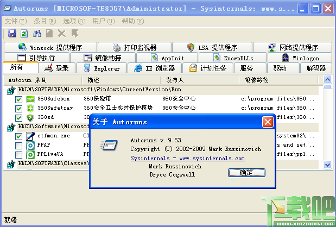Select the 360安全卫士实时保护模块 description
This screenshot has width=336, height=227.
[x=118, y=108]
